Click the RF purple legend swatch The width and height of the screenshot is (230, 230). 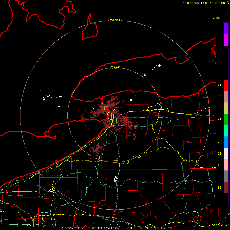(x=226, y=29)
